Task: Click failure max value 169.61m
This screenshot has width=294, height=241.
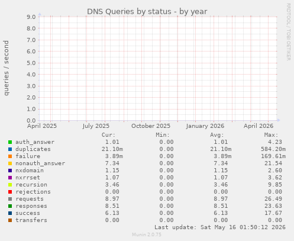Action: [x=273, y=156]
